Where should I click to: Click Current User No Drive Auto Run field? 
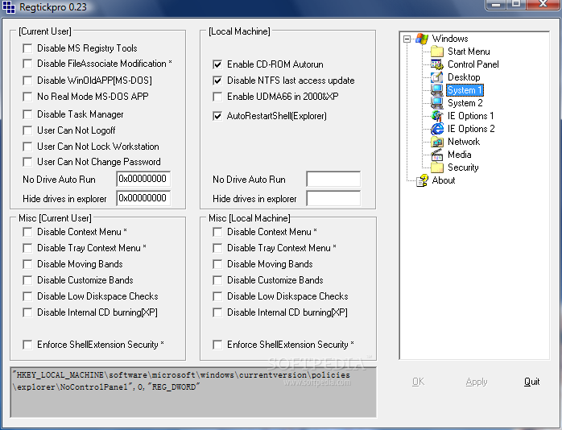143,179
